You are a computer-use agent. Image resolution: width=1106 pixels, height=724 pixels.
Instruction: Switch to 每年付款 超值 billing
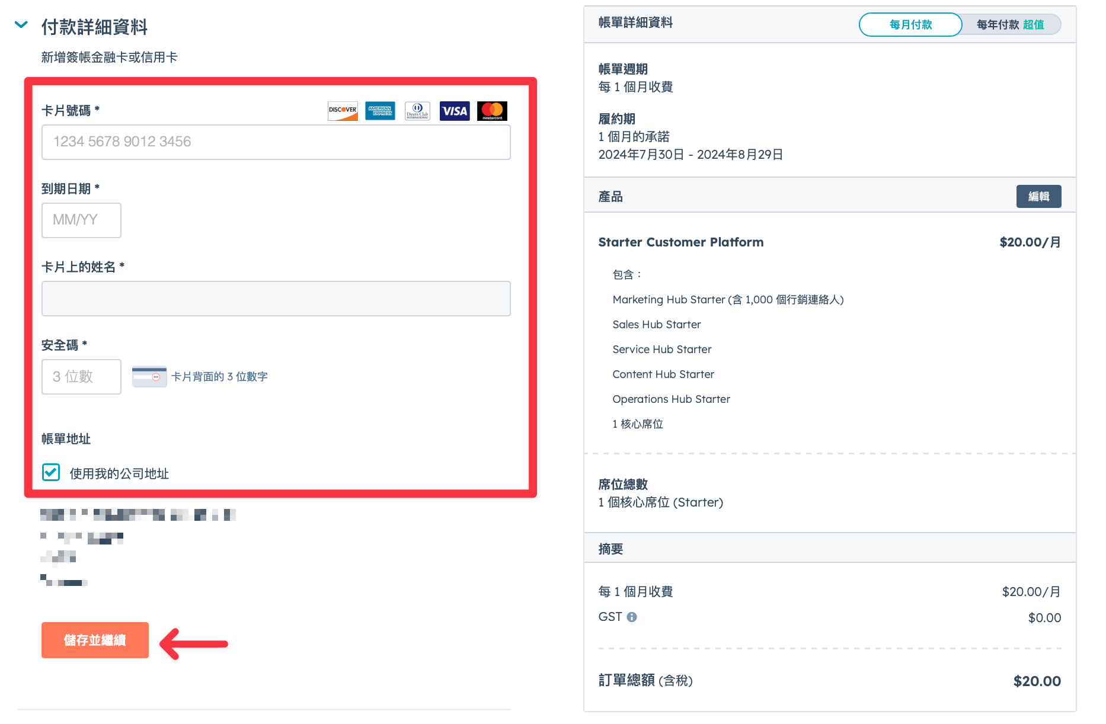1010,25
